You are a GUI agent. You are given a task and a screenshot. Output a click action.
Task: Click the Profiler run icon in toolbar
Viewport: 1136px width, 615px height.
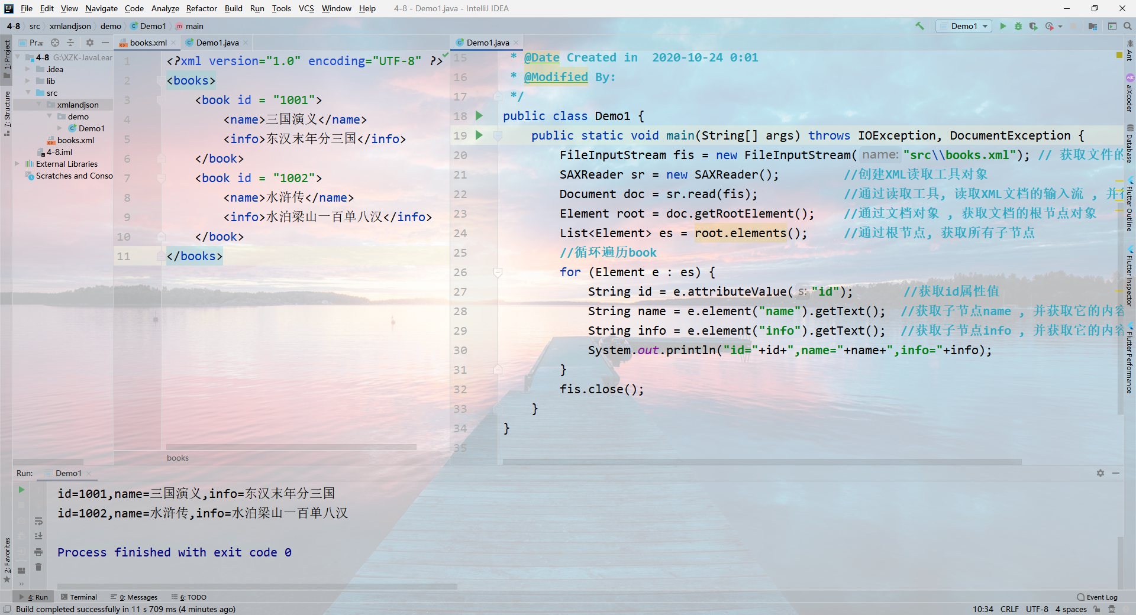pyautogui.click(x=1050, y=26)
